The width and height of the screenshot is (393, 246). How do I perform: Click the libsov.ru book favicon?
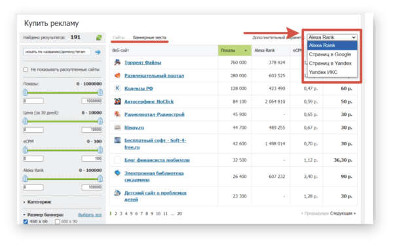[117, 128]
